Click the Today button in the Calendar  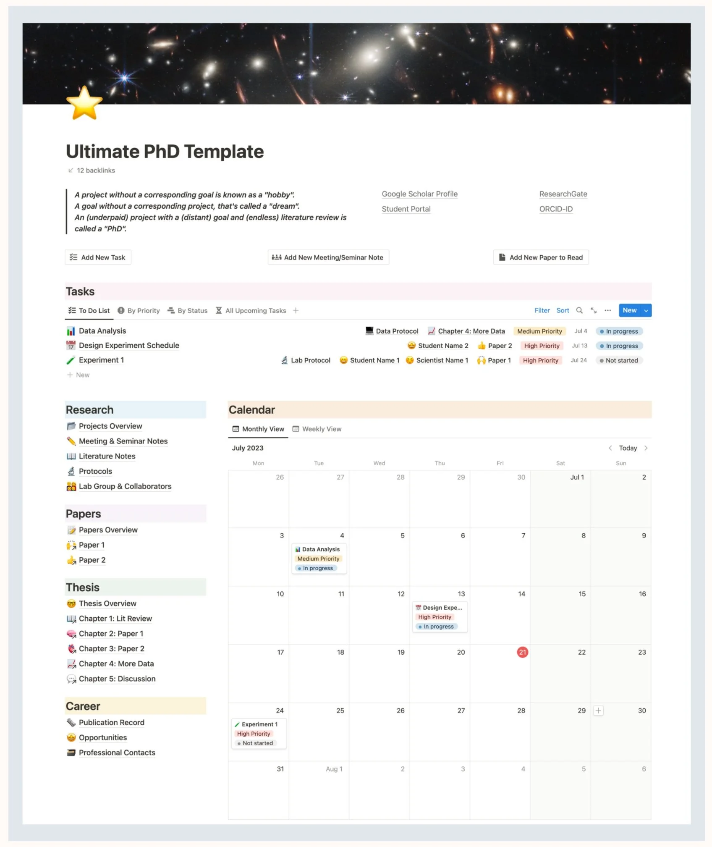(x=628, y=448)
